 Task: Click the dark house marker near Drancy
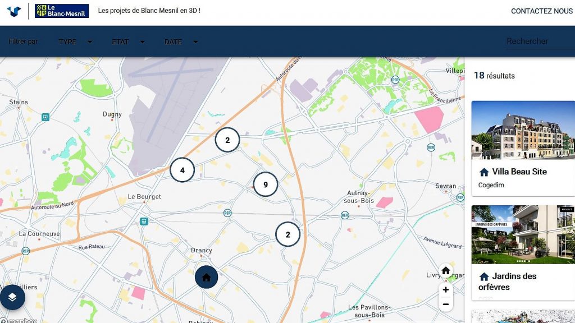(x=207, y=277)
